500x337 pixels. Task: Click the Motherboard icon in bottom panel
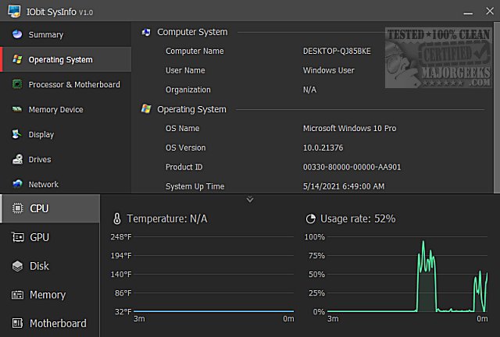[17, 323]
